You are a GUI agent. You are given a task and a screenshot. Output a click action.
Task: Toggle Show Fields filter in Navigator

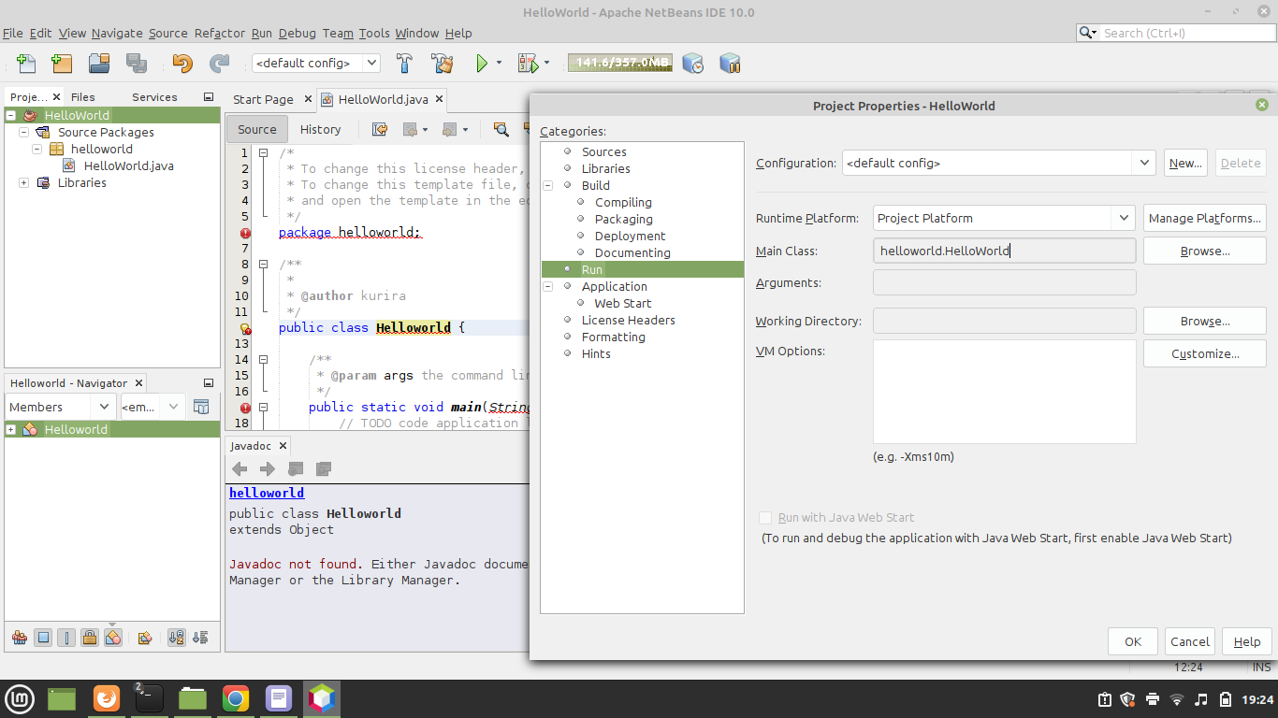(43, 638)
